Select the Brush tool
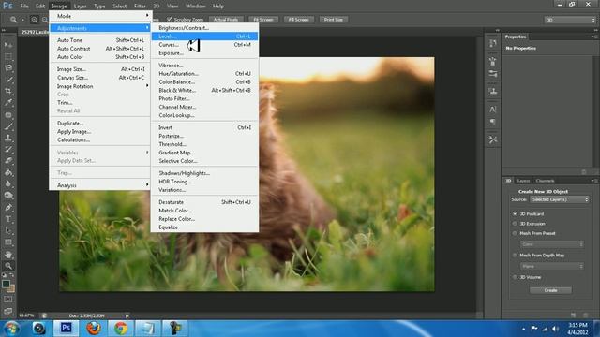Screen dimensions: 600x337 (x=8, y=126)
